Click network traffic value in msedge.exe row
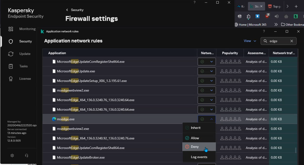 [x=276, y=119]
